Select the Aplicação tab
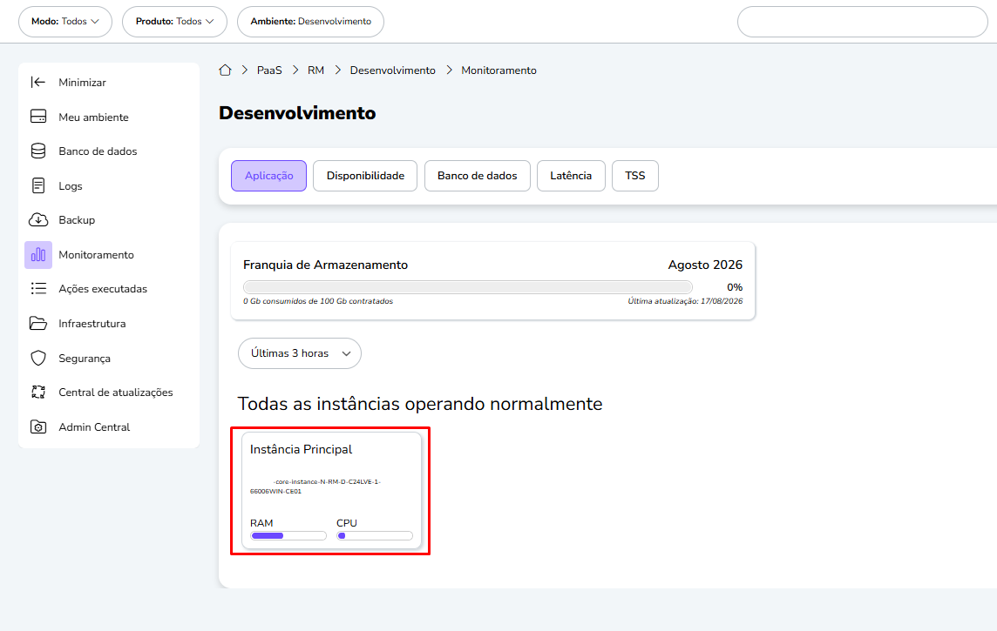The width and height of the screenshot is (997, 631). pyautogui.click(x=269, y=176)
